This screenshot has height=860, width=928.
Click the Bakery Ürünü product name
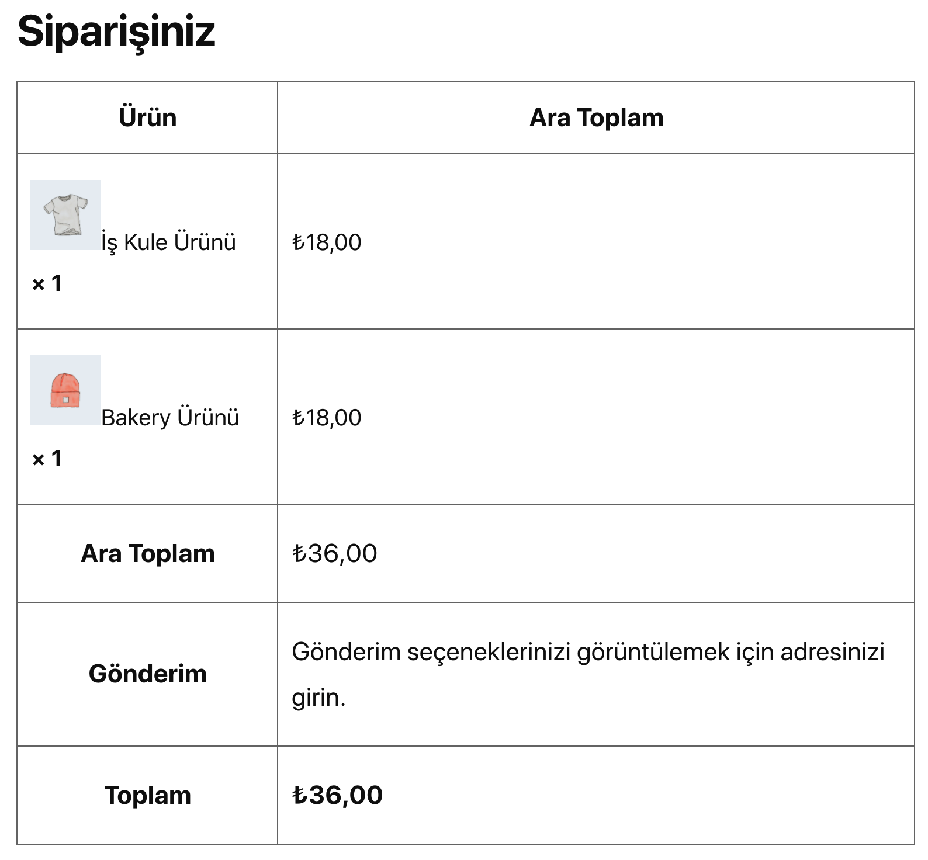(x=170, y=417)
